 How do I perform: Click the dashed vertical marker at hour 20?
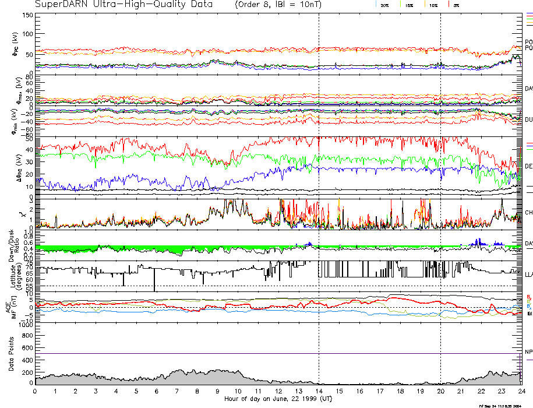[x=440, y=175]
